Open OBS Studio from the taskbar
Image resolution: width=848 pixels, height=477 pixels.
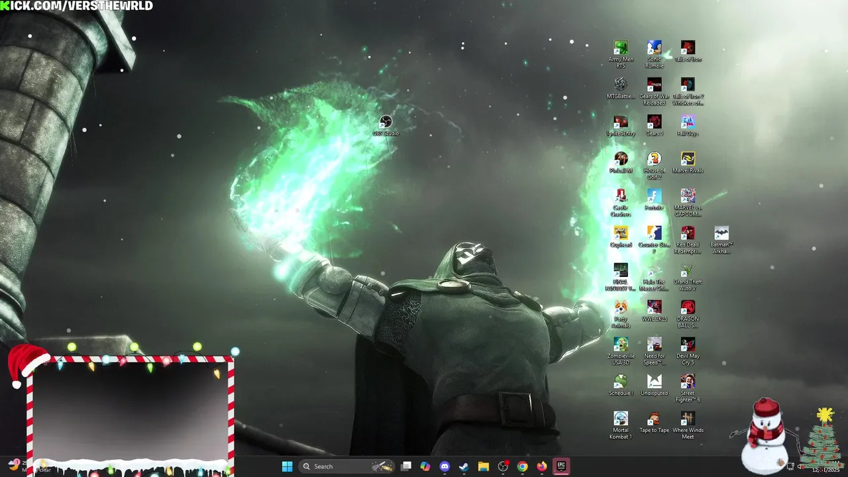503,466
